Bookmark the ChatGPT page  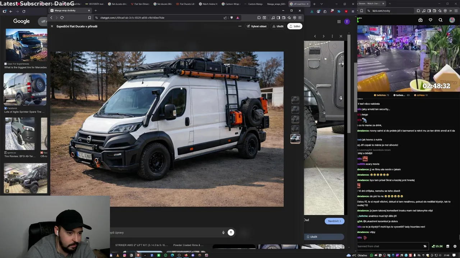point(89,18)
